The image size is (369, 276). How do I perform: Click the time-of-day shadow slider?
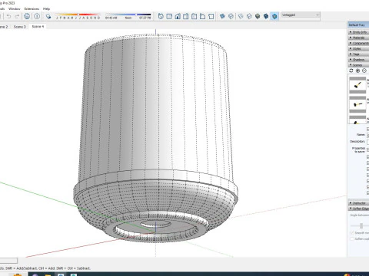click(128, 15)
